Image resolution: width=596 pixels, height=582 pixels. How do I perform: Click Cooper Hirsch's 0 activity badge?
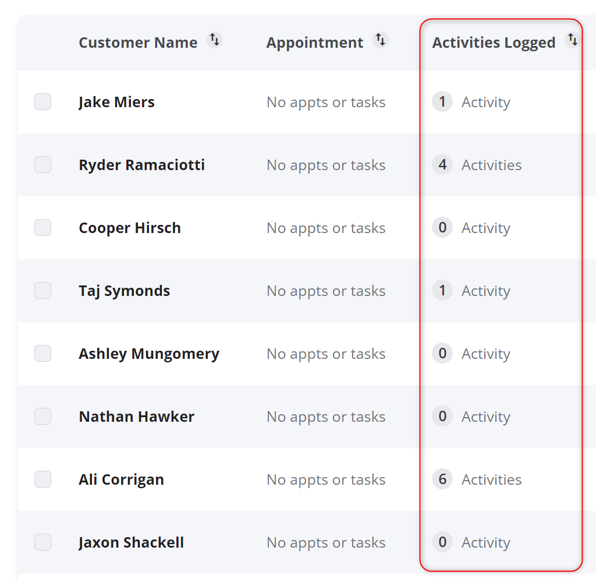click(442, 227)
